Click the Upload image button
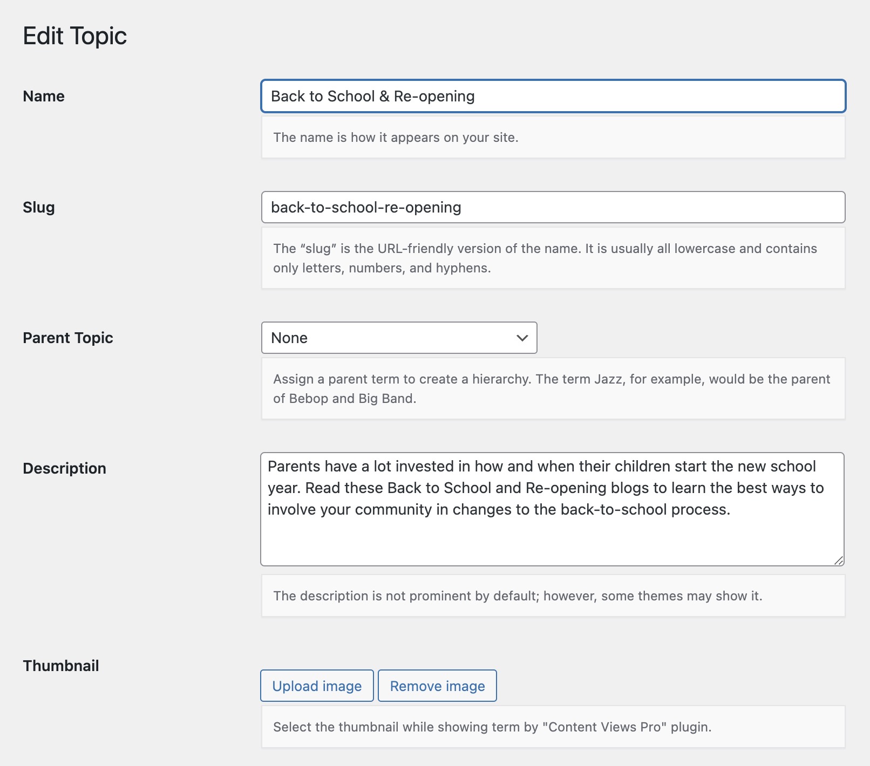Screen dimensions: 870x766 [x=317, y=686]
